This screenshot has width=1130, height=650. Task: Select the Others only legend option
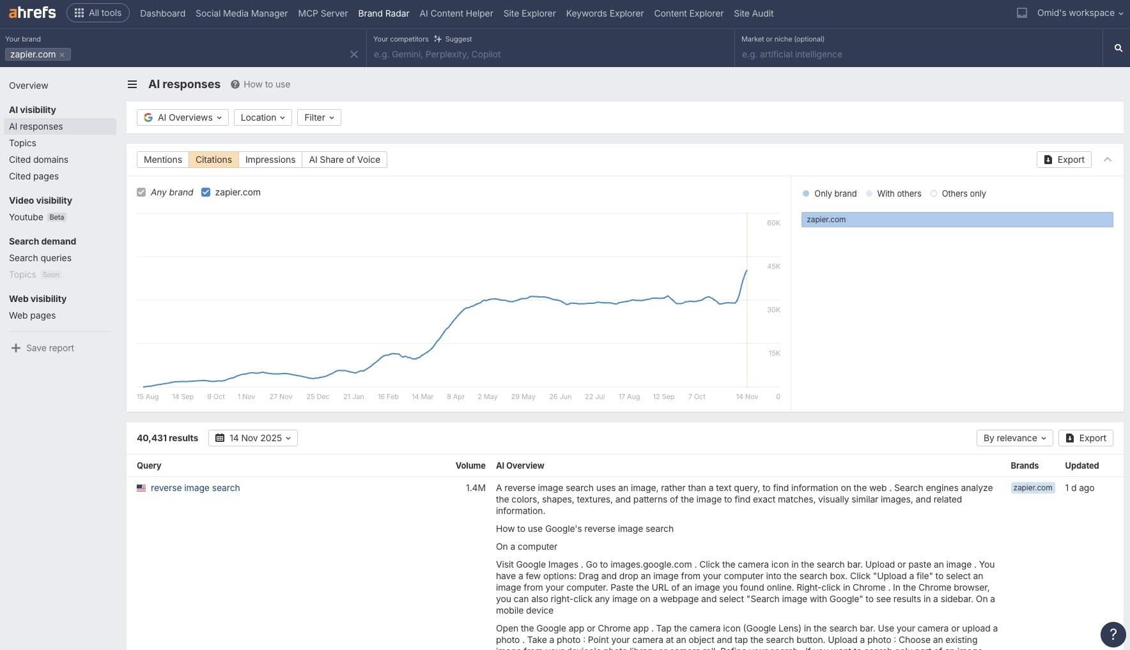tap(958, 193)
